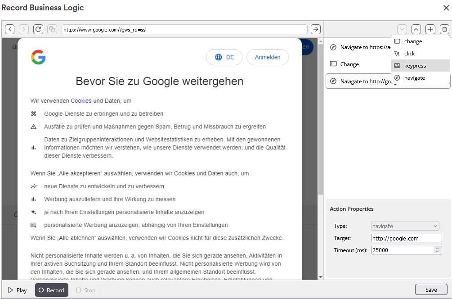Increase the Timeout value with stepper

click(x=437, y=248)
